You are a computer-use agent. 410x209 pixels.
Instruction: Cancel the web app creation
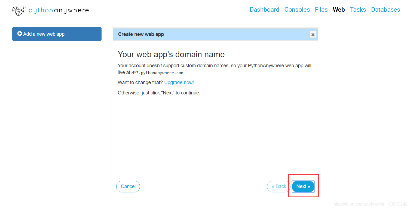(128, 186)
